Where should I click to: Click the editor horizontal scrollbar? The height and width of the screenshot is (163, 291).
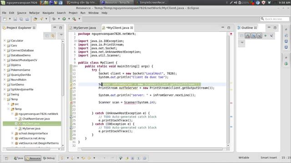click(152, 149)
